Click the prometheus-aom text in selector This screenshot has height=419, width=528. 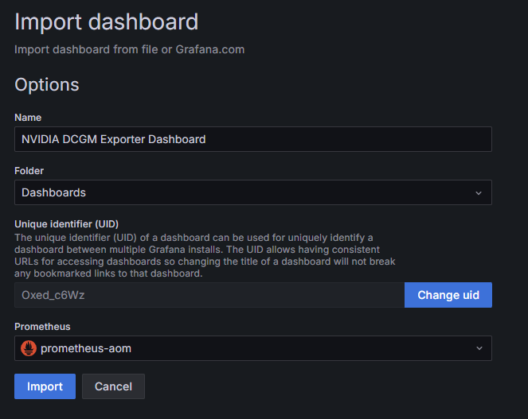click(x=86, y=348)
